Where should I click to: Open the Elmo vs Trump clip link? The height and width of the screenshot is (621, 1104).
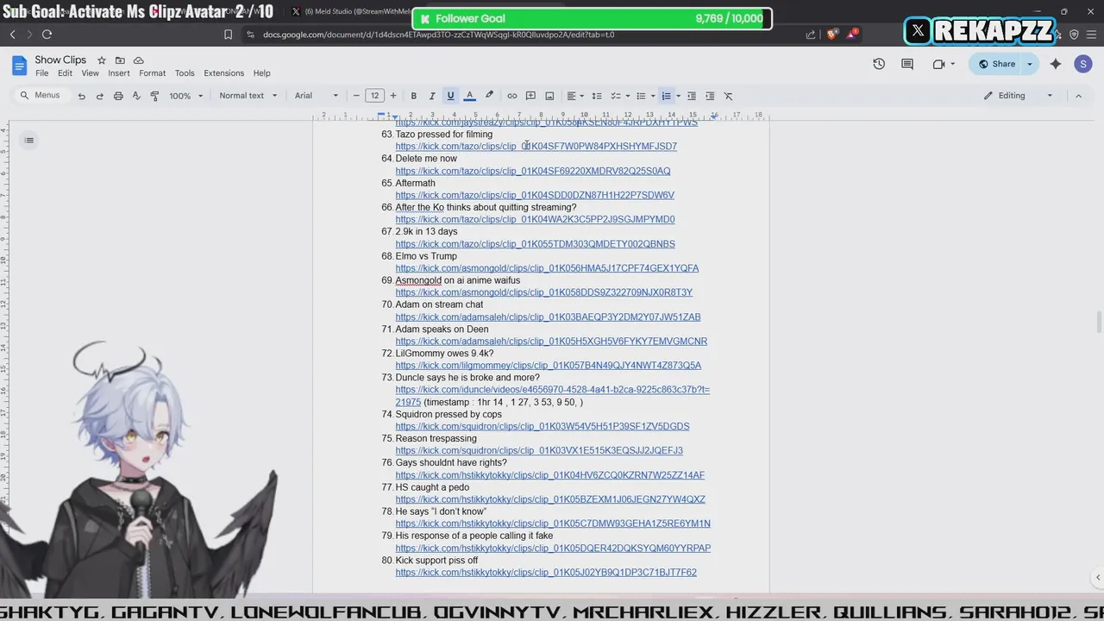coord(547,268)
